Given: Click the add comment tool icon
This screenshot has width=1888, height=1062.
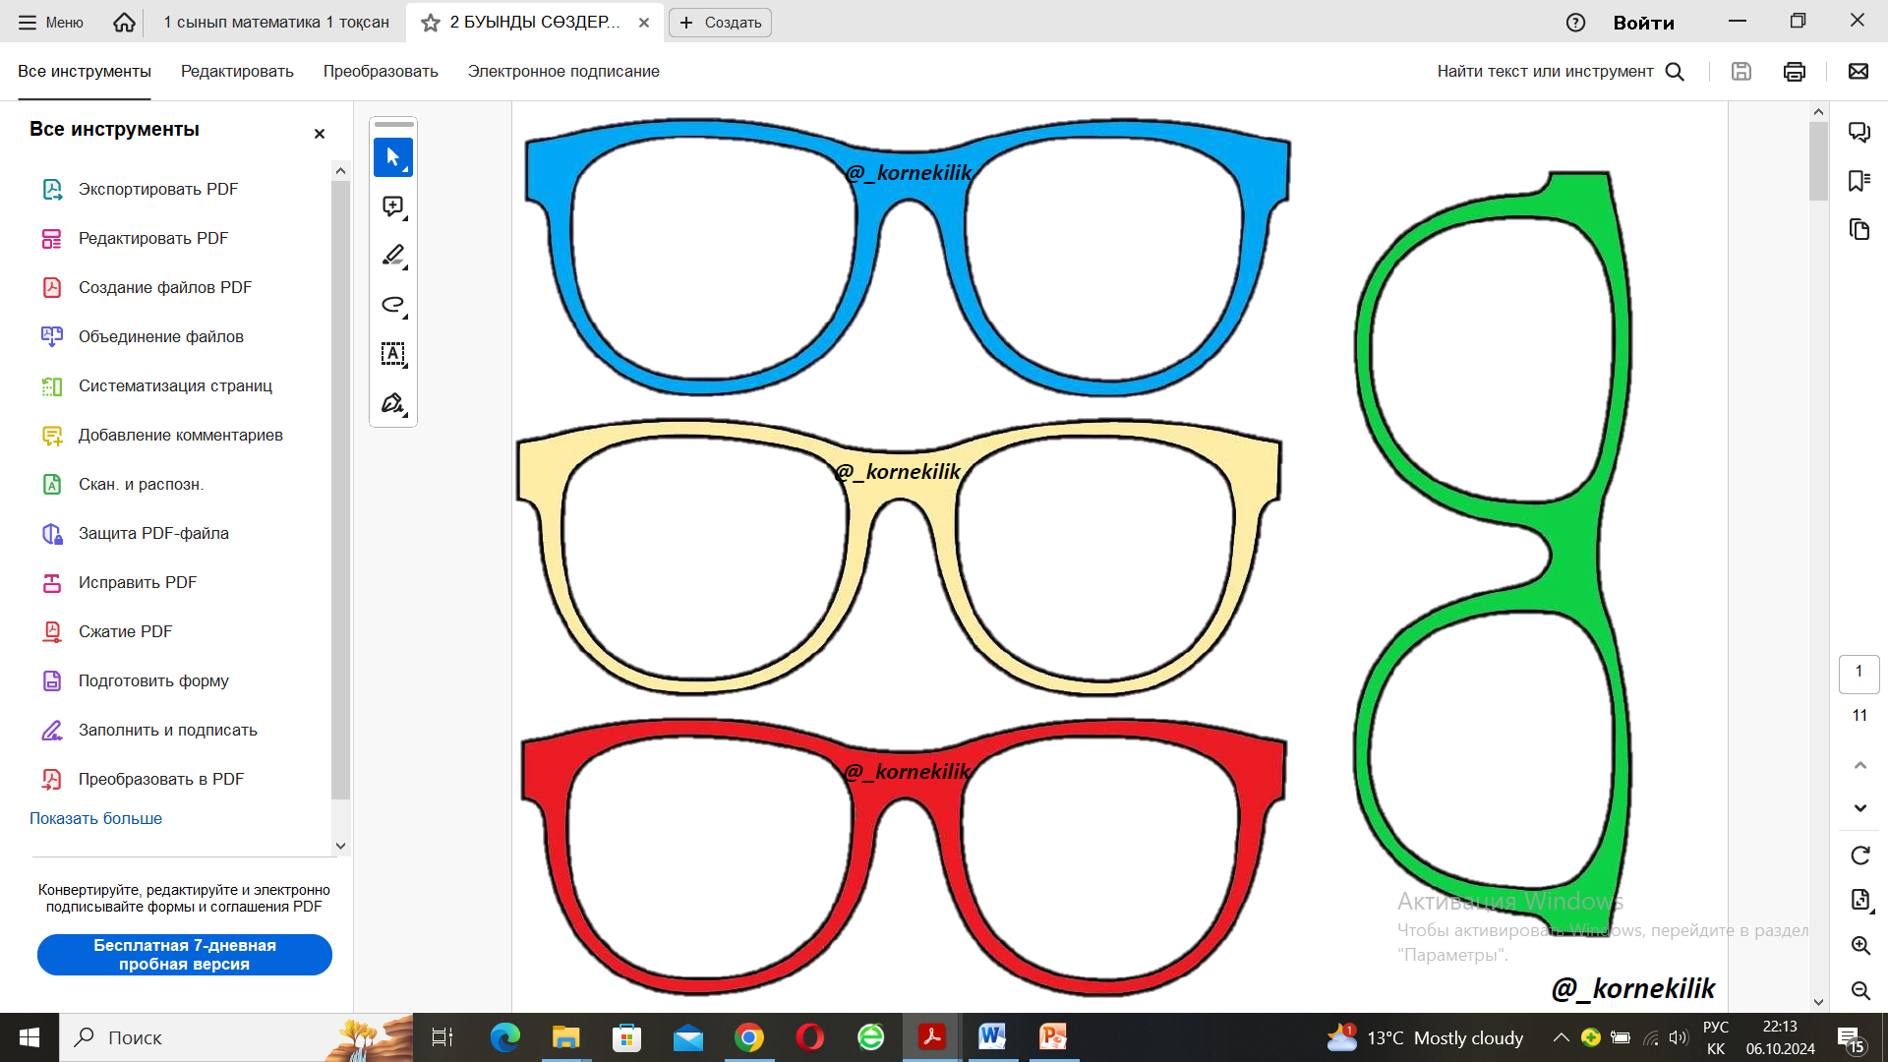Looking at the screenshot, I should click(392, 206).
